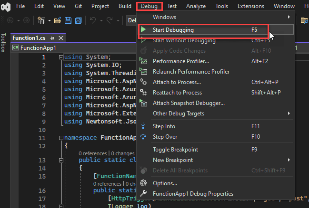This screenshot has height=208, width=309.
Task: Open the Build menu in menu bar
Action: tap(125, 6)
